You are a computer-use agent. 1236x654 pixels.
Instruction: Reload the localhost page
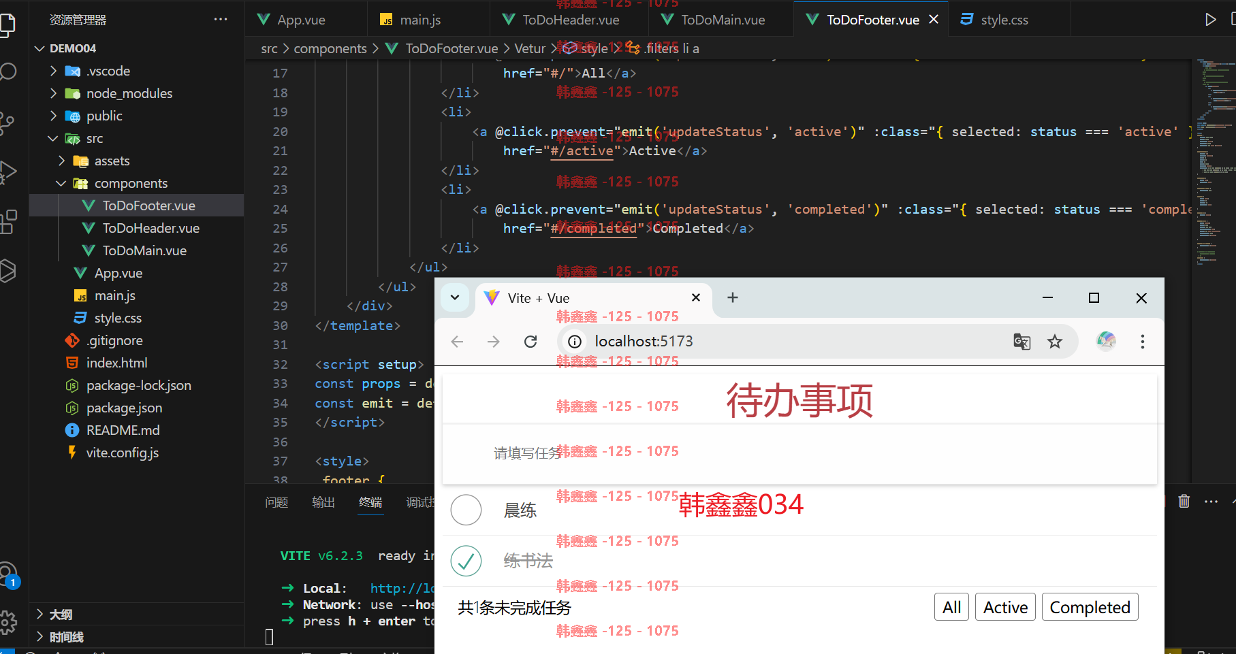(x=530, y=341)
